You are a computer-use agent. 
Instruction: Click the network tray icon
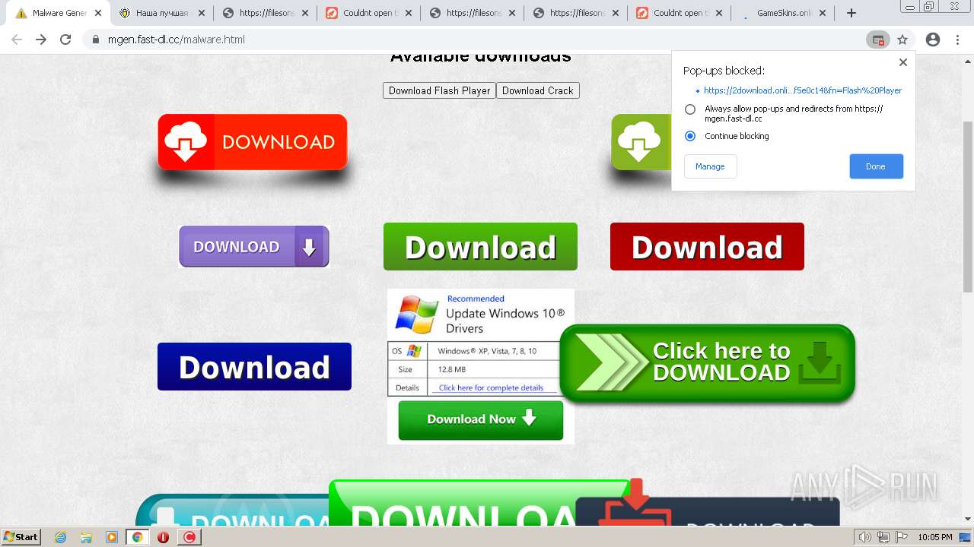tap(883, 537)
